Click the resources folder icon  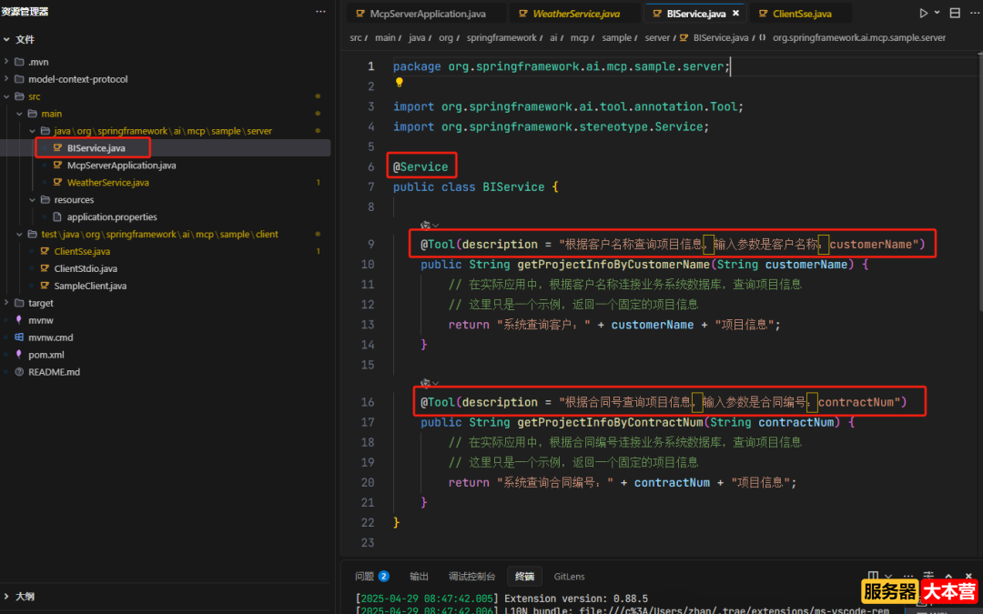46,199
